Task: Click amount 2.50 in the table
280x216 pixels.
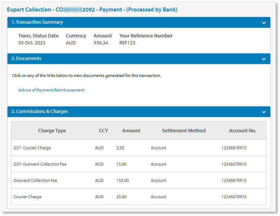Action: [x=120, y=148]
